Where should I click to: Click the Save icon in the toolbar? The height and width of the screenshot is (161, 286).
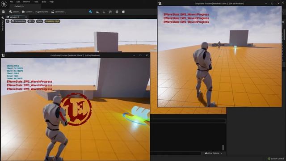[x=4, y=12]
